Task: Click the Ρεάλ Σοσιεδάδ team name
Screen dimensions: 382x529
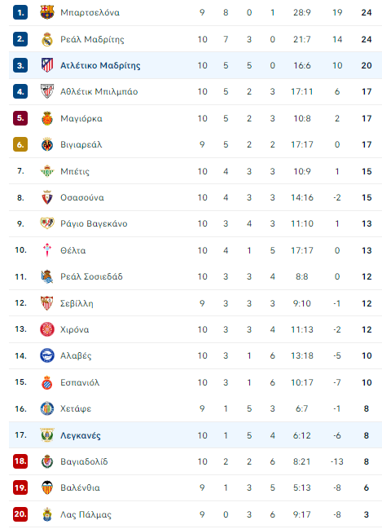Action: point(91,276)
